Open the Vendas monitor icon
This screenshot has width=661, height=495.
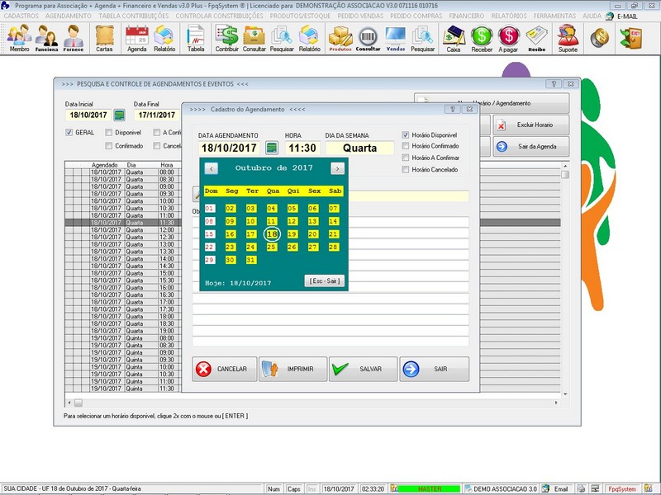point(396,38)
